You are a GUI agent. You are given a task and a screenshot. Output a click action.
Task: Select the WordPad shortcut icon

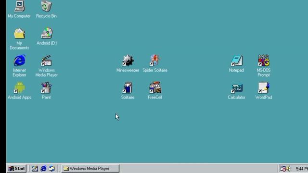pos(264,87)
